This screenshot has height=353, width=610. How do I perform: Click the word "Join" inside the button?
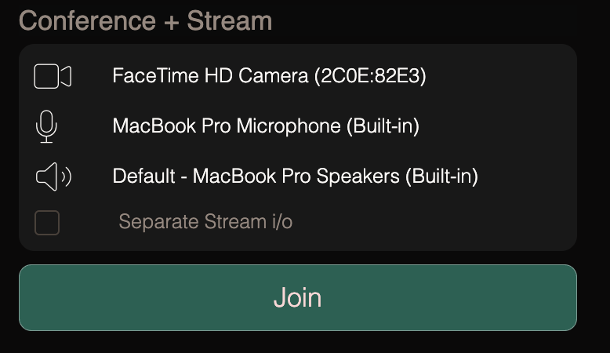tap(297, 298)
